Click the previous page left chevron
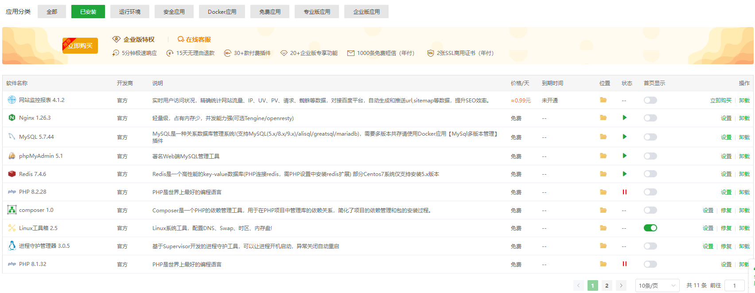Screen dimensions: 755x293 click(579, 285)
